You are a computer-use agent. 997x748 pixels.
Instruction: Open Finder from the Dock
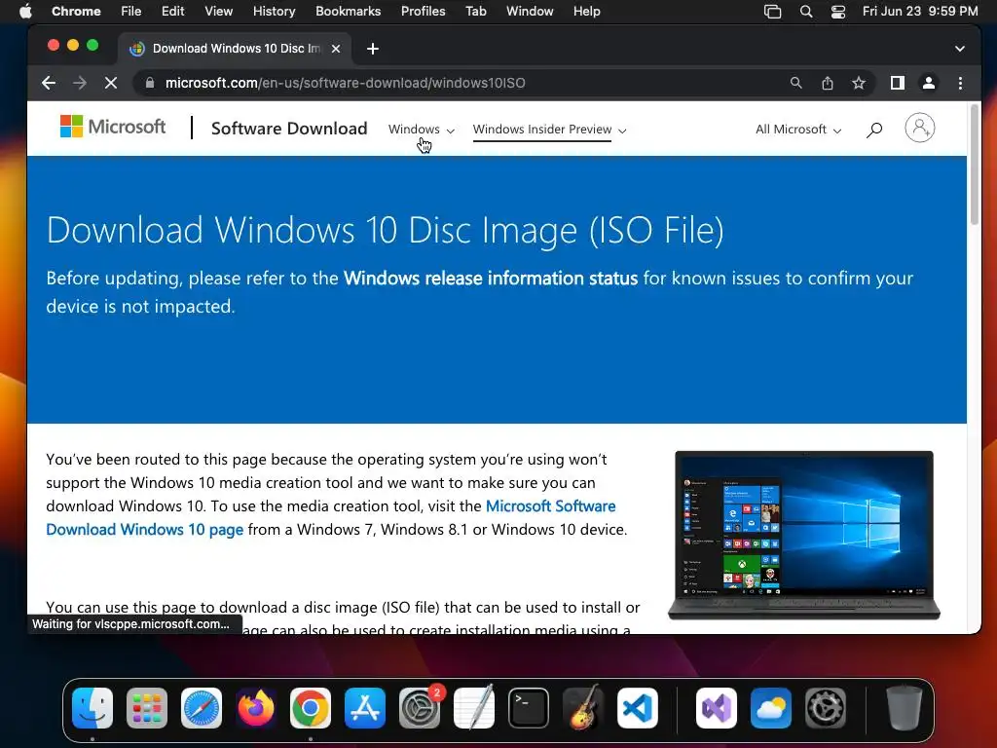92,708
